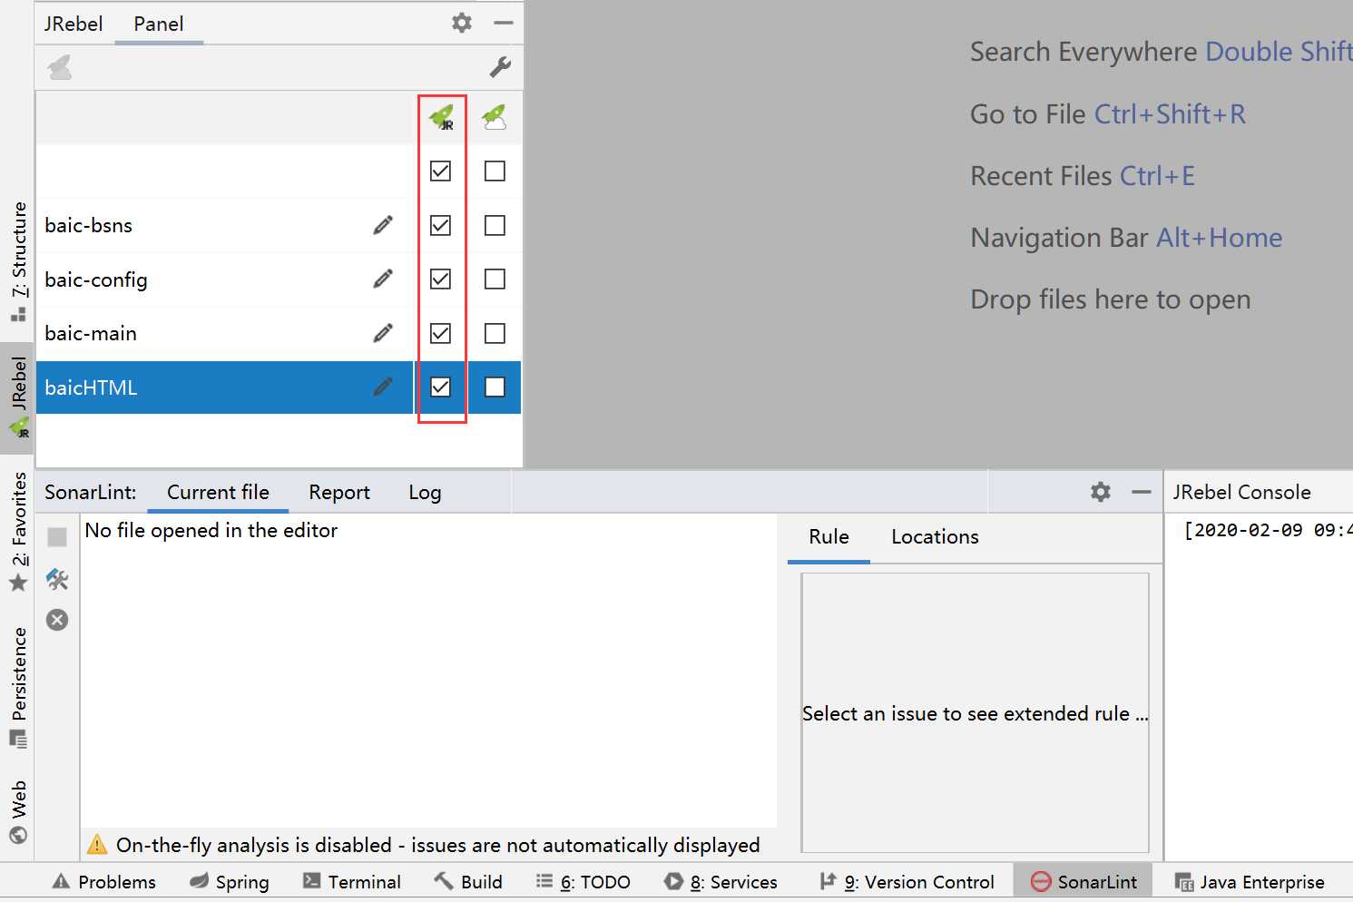Toggle JRebel checkbox for all modules
1353x902 pixels.
coord(440,171)
